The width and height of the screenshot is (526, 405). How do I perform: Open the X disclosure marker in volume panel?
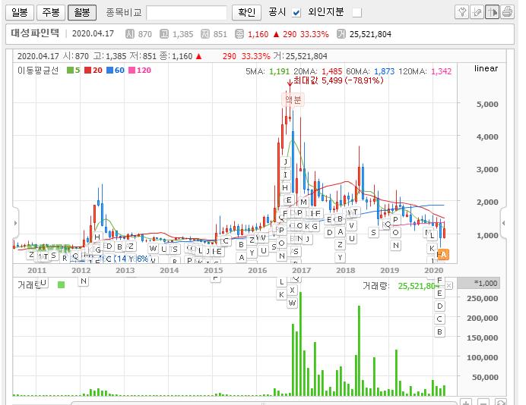pos(292,290)
